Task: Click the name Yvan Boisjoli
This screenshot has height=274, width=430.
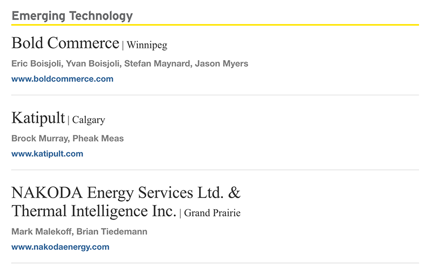Action: pos(92,64)
